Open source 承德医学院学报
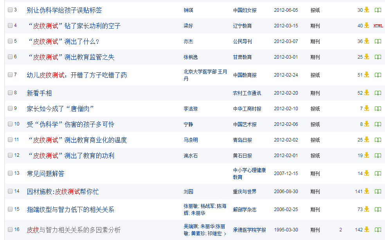Viewport: 385px width, 240px height. click(250, 230)
